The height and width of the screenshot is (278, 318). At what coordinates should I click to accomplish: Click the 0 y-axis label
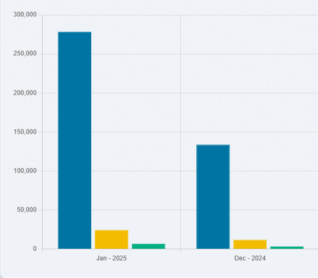point(35,249)
